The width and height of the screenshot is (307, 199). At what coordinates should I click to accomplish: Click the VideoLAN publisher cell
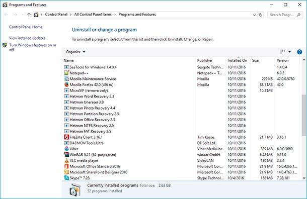205,160
